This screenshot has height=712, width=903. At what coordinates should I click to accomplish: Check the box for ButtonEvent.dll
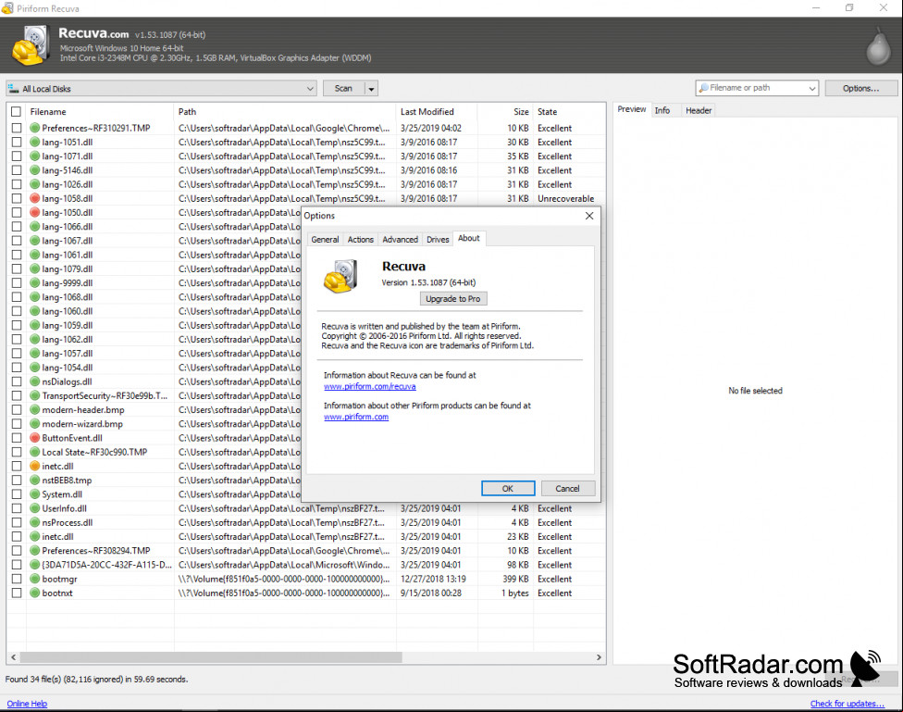click(x=16, y=438)
